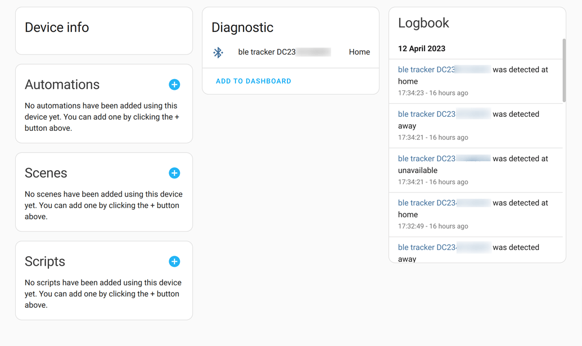Click the Bluetooth icon in the Diagnostic card

click(218, 52)
